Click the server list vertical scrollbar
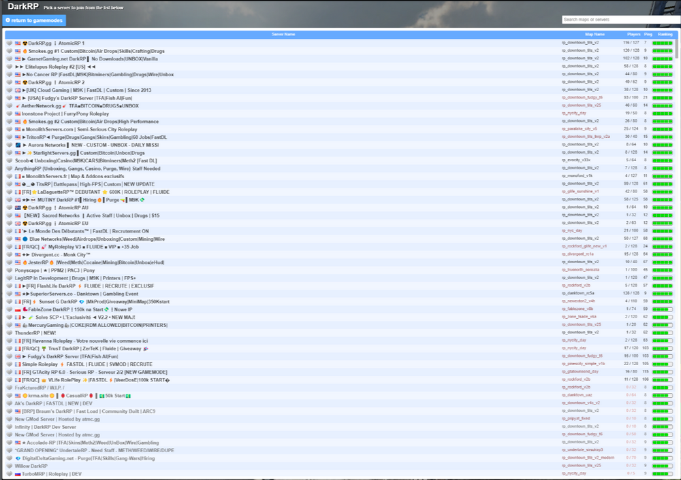Viewport: 681px width, 480px height. click(676, 204)
